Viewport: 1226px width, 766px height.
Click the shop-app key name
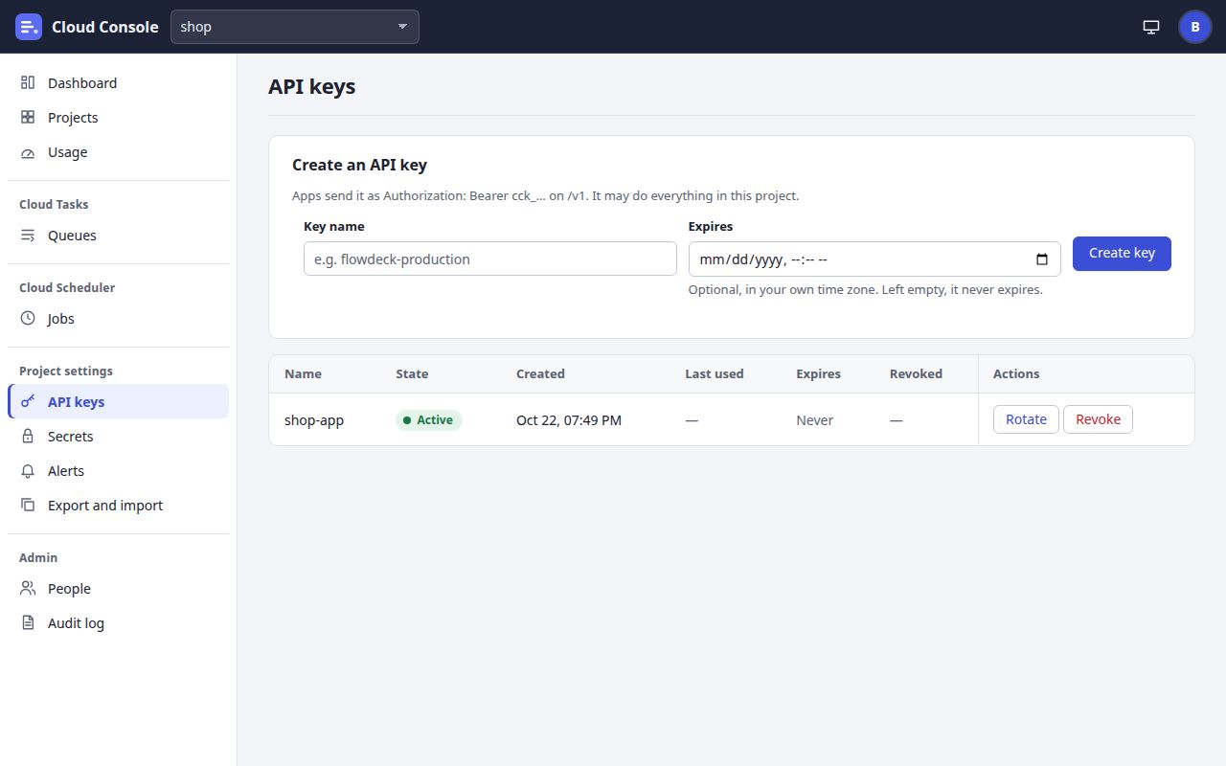(314, 420)
